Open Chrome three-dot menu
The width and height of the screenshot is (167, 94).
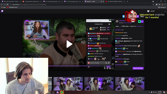165,5
